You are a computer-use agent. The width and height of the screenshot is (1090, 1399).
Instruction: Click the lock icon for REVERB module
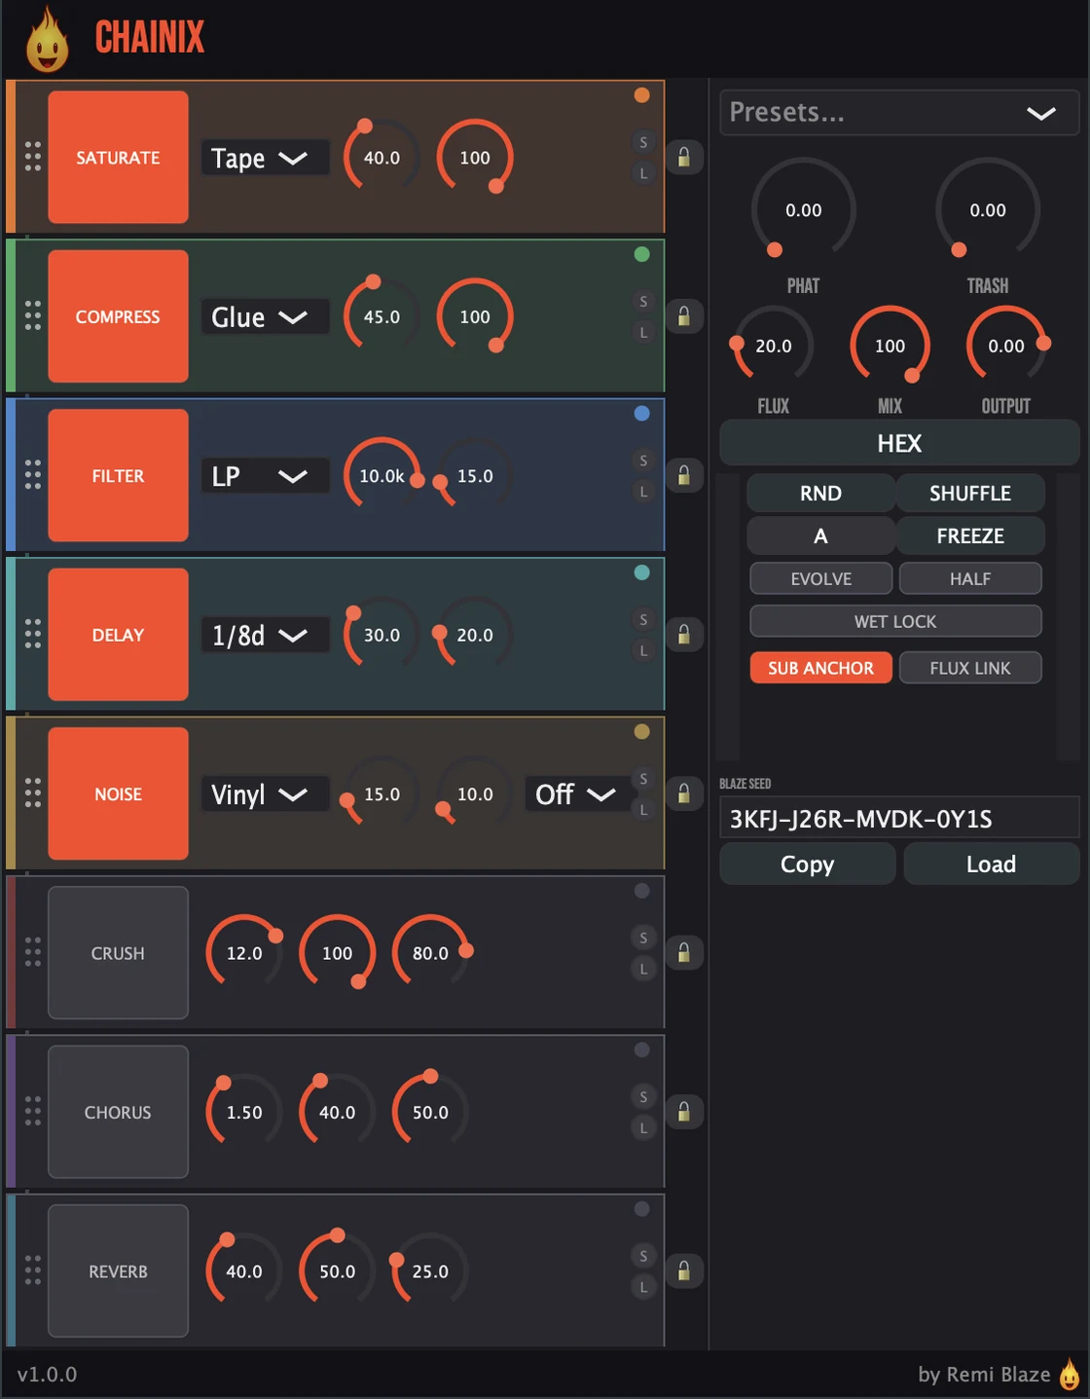tap(684, 1270)
